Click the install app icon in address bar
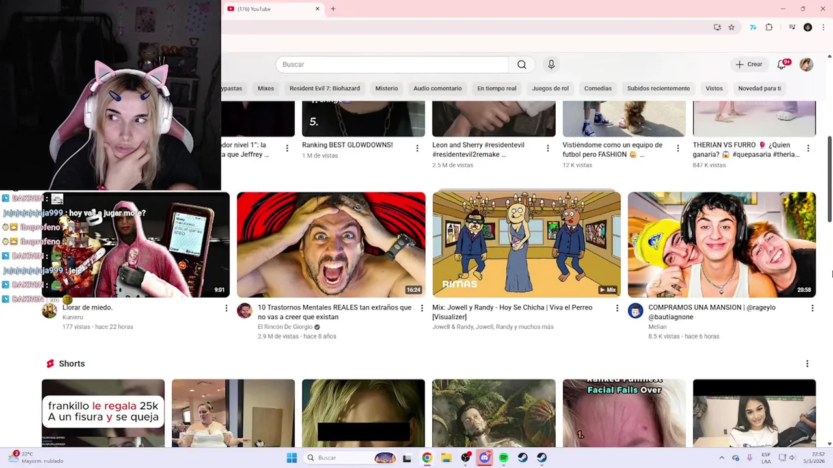The image size is (833, 468). 717,27
